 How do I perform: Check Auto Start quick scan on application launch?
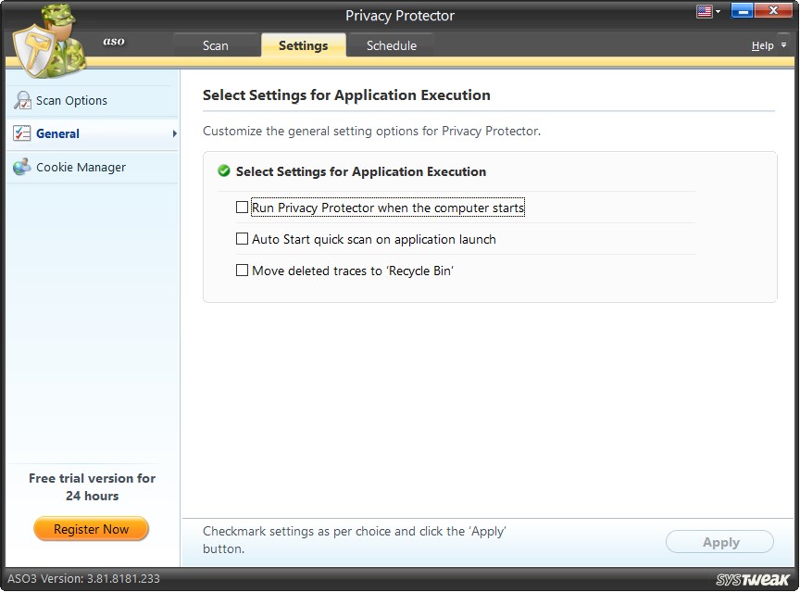point(243,239)
